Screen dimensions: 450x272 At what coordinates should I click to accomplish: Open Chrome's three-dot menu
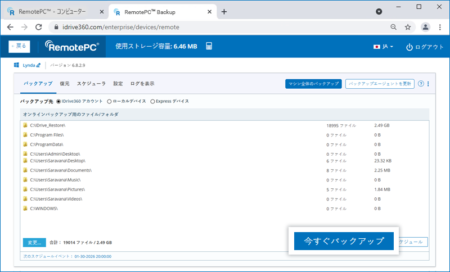440,27
